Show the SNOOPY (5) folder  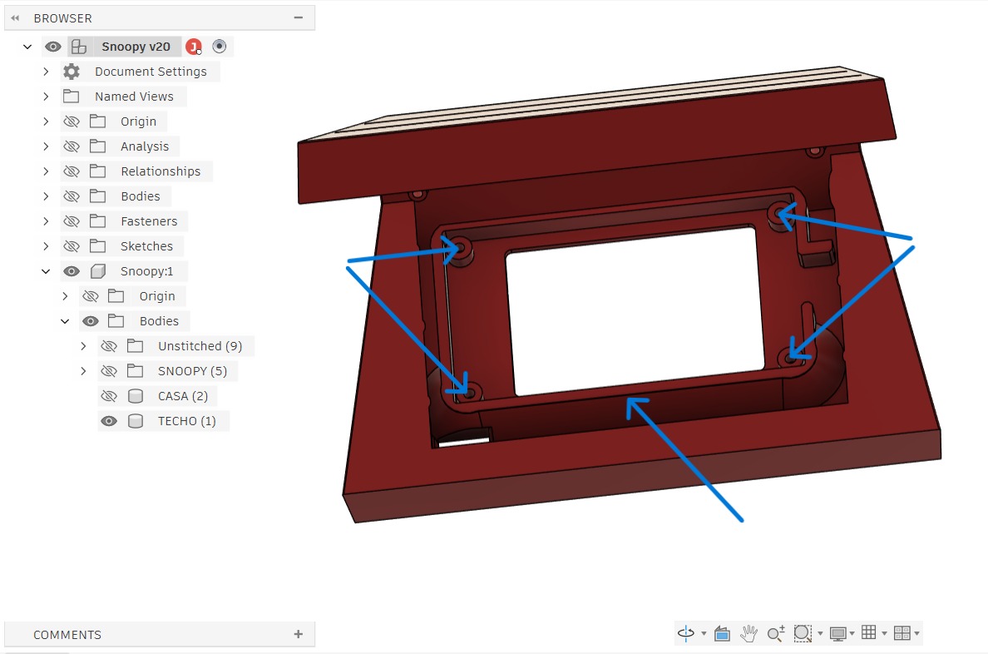(109, 371)
